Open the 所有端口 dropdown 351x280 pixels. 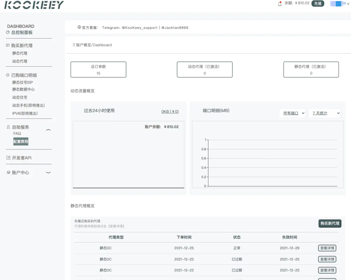(292, 113)
